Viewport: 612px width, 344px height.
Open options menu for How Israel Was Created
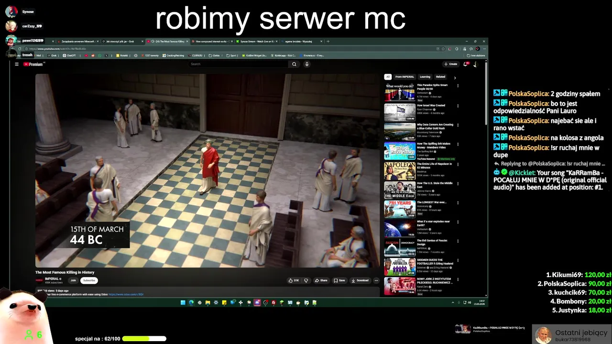(x=458, y=106)
